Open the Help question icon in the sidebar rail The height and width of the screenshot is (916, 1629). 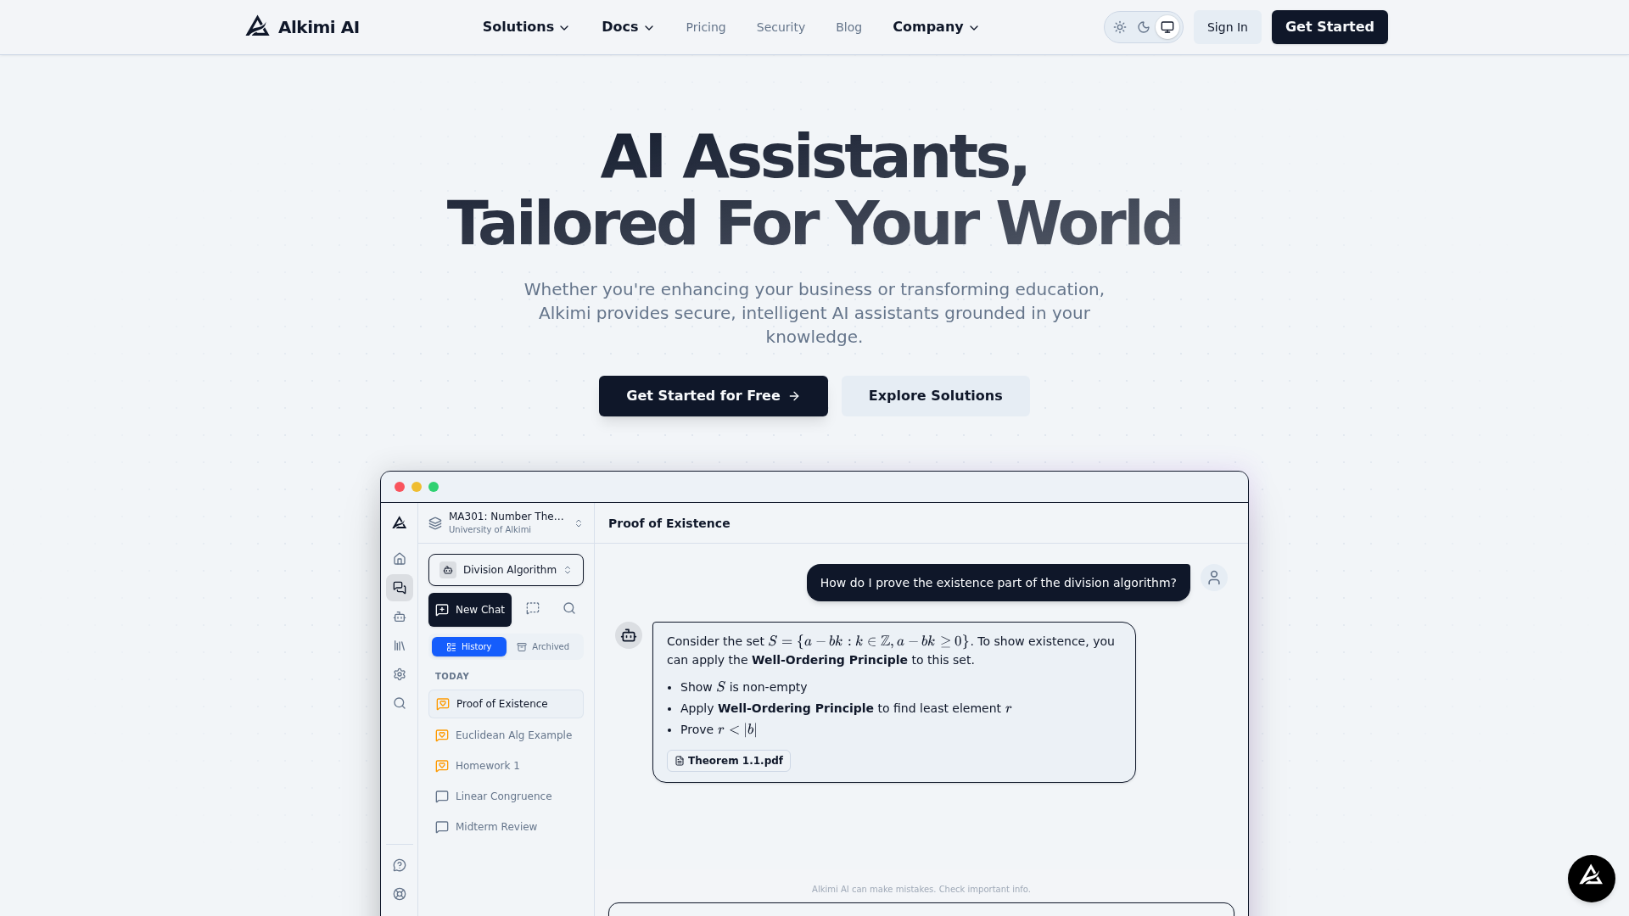click(x=400, y=865)
